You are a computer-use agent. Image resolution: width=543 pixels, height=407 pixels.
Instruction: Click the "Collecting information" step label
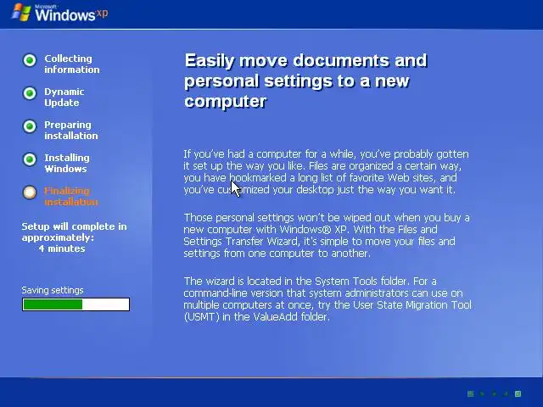[71, 64]
